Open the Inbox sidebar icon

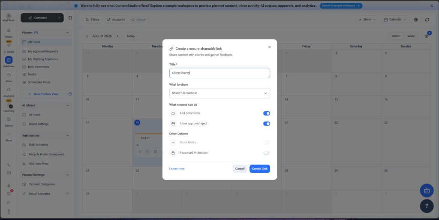pos(9,74)
